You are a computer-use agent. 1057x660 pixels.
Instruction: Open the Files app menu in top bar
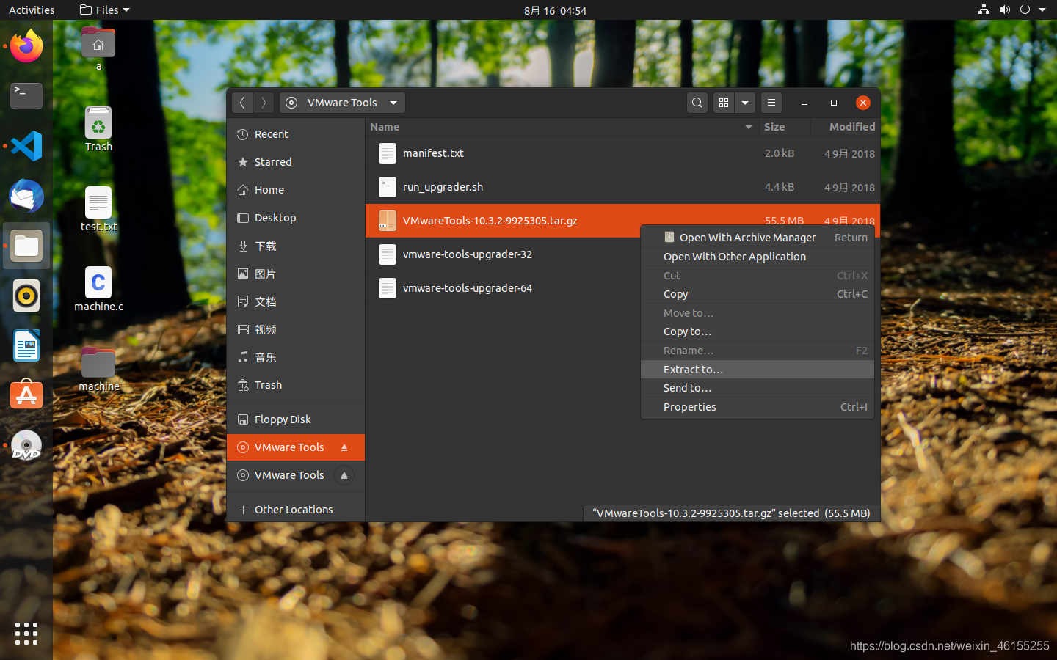104,10
